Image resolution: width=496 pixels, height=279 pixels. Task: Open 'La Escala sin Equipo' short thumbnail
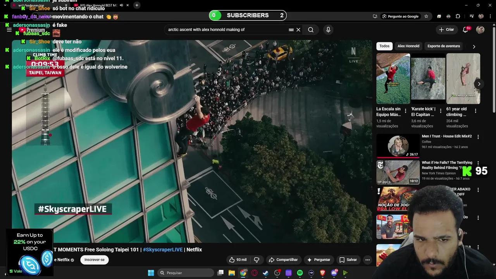393,79
